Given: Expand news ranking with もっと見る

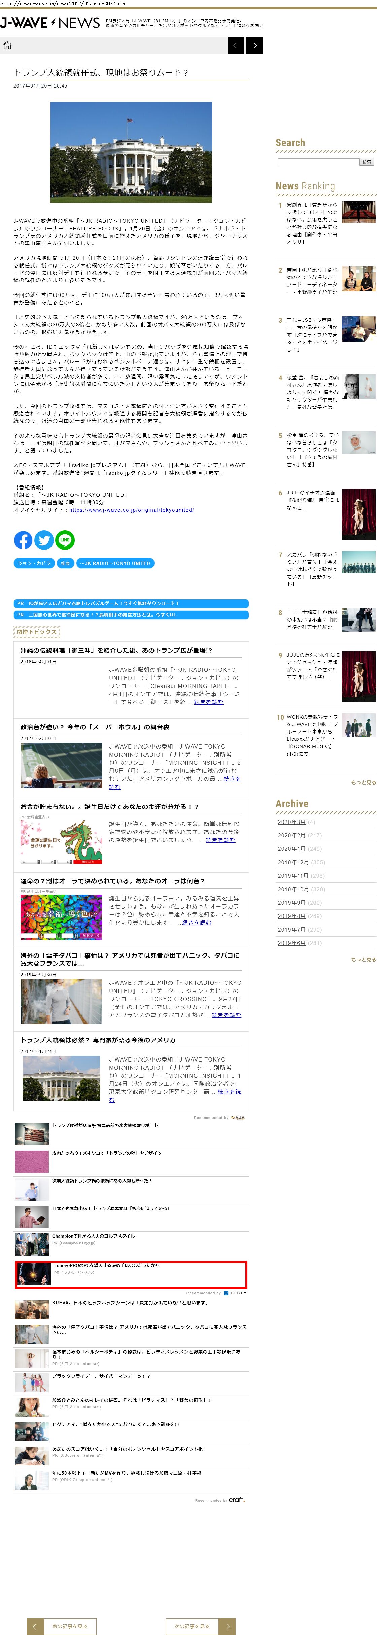Looking at the screenshot, I should (363, 782).
